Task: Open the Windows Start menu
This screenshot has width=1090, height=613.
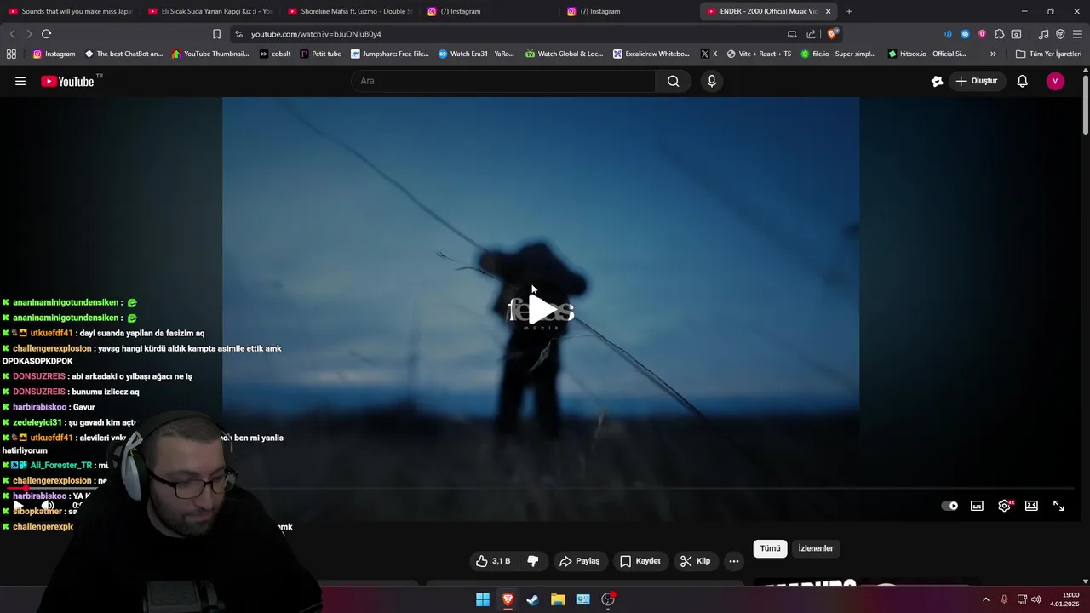Action: (483, 599)
